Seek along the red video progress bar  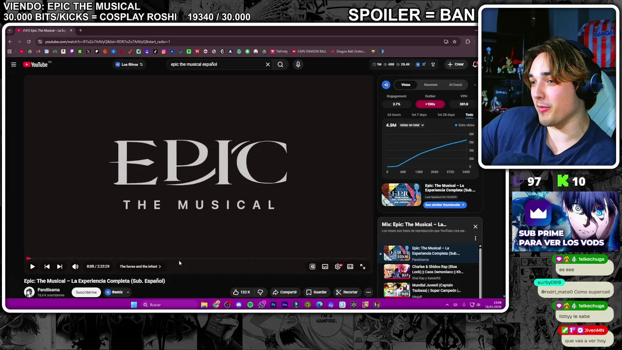click(x=198, y=259)
